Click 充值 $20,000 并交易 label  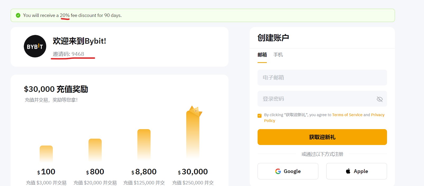[x=95, y=183]
